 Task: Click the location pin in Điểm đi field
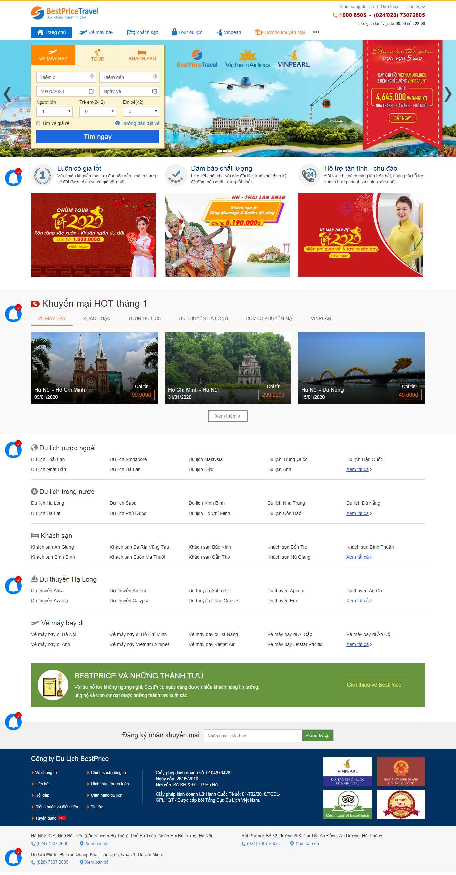pos(91,77)
